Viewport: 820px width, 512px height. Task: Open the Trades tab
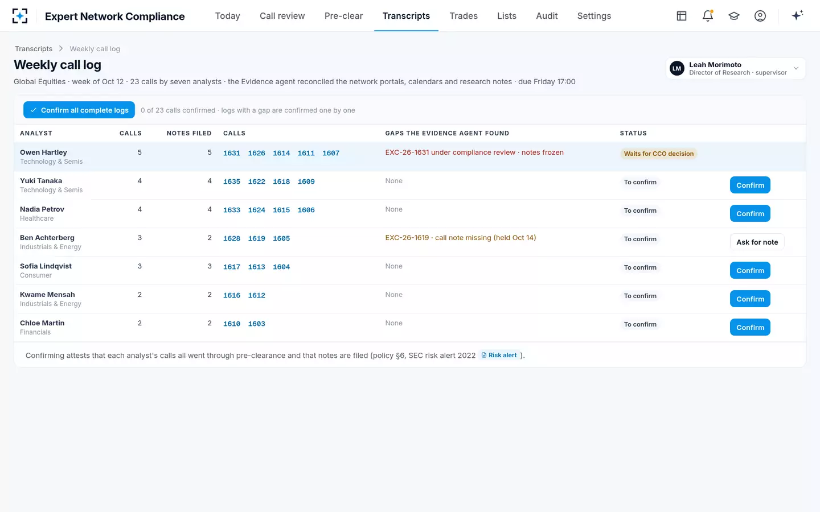[x=464, y=16]
